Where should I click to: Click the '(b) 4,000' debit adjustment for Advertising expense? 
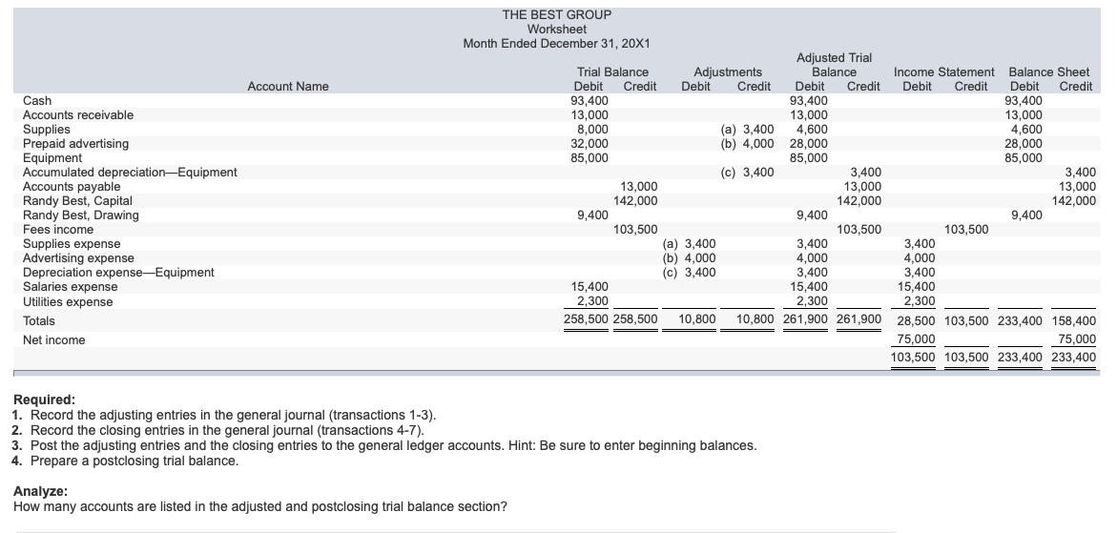pyautogui.click(x=690, y=258)
